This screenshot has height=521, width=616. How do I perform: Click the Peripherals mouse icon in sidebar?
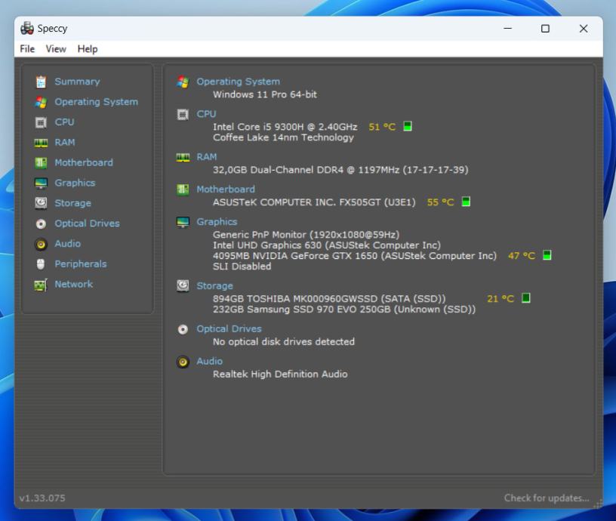pos(41,264)
